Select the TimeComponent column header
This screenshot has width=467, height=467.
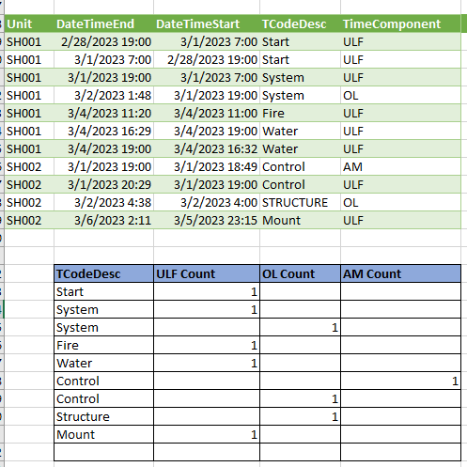pyautogui.click(x=400, y=23)
